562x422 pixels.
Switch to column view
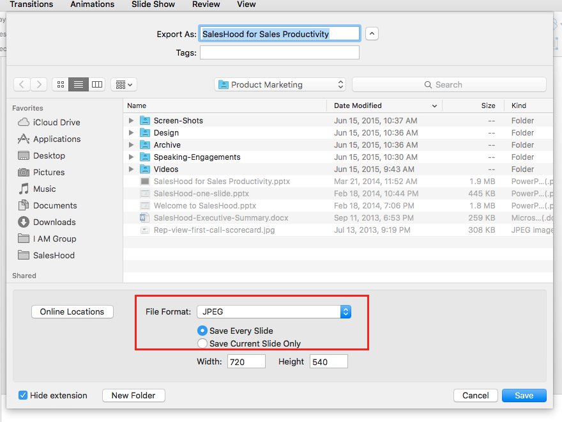tap(97, 84)
